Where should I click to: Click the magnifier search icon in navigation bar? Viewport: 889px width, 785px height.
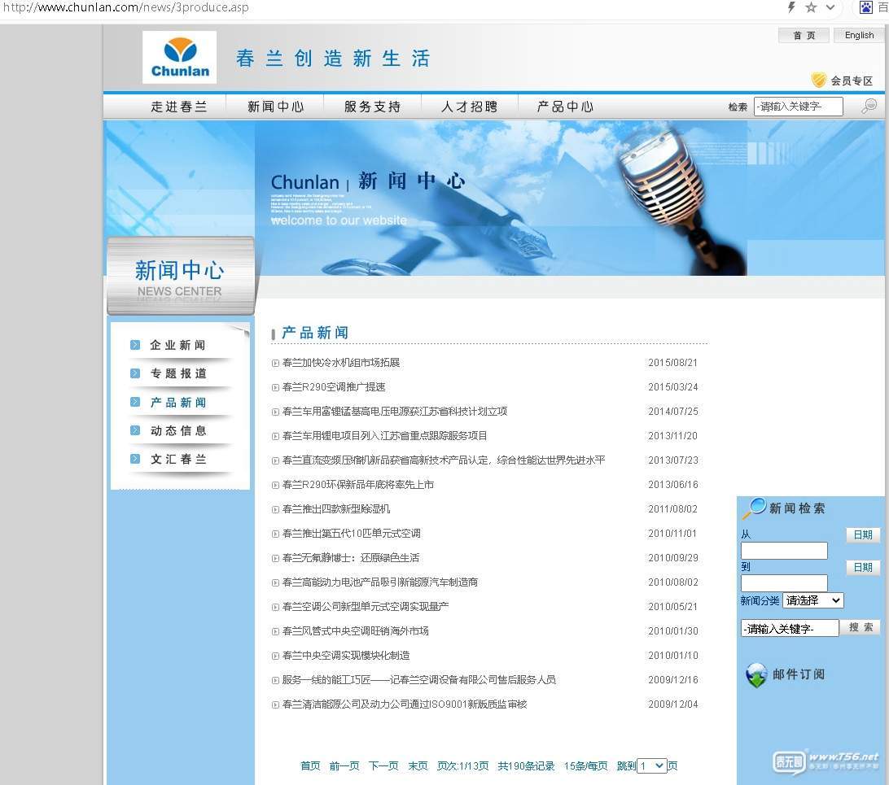[869, 106]
